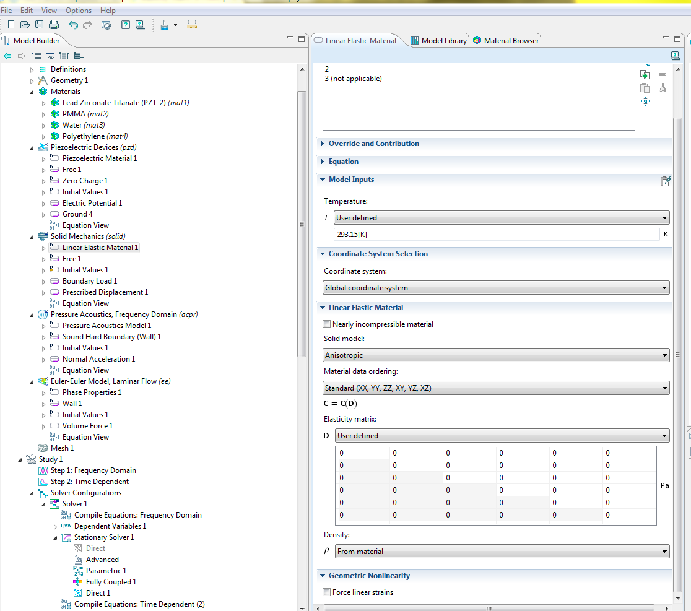Viewport: 691px width, 611px height.
Task: Click the Create Selection copy icon
Action: point(645,74)
